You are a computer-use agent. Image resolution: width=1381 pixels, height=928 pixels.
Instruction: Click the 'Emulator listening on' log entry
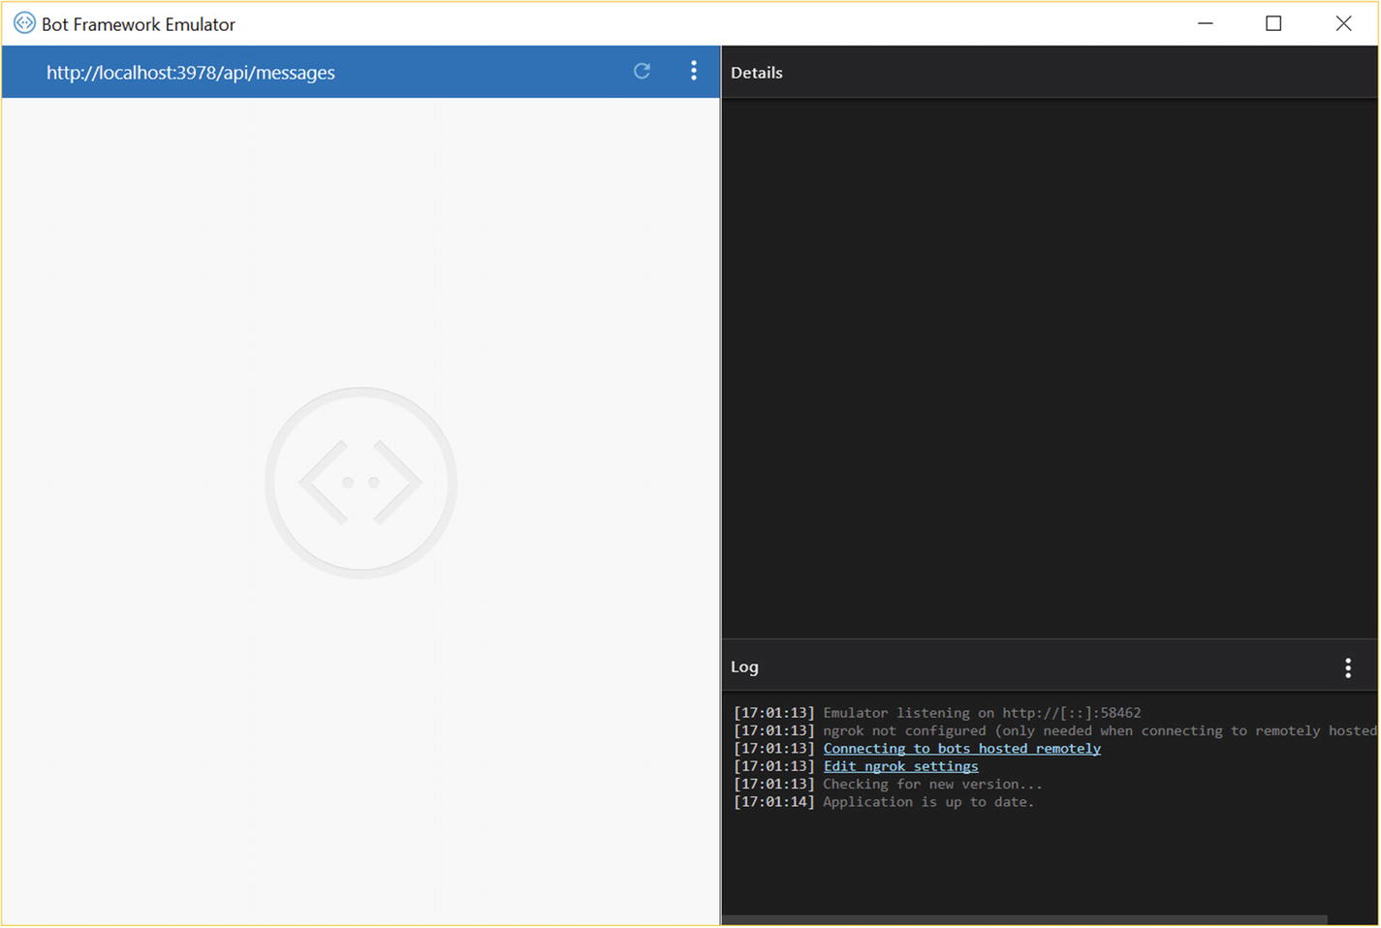(981, 713)
